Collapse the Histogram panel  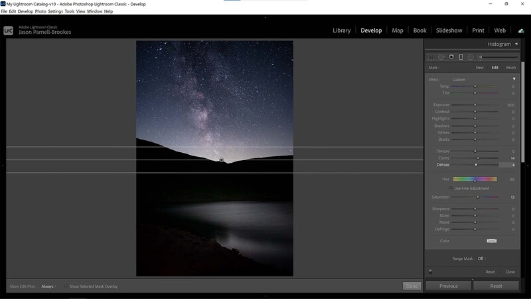tap(516, 44)
